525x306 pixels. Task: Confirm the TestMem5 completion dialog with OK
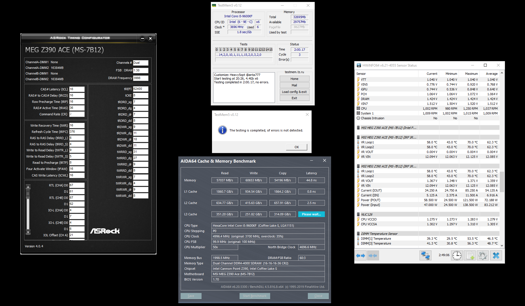click(297, 147)
